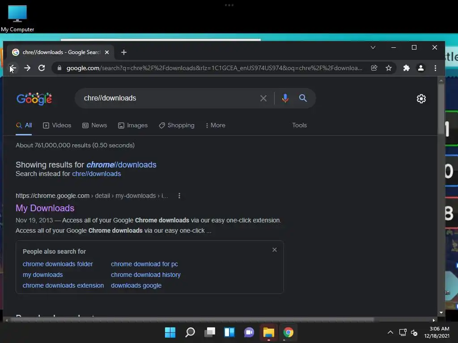Click the muted volume tray icon
This screenshot has height=343, width=458.
pyautogui.click(x=414, y=332)
